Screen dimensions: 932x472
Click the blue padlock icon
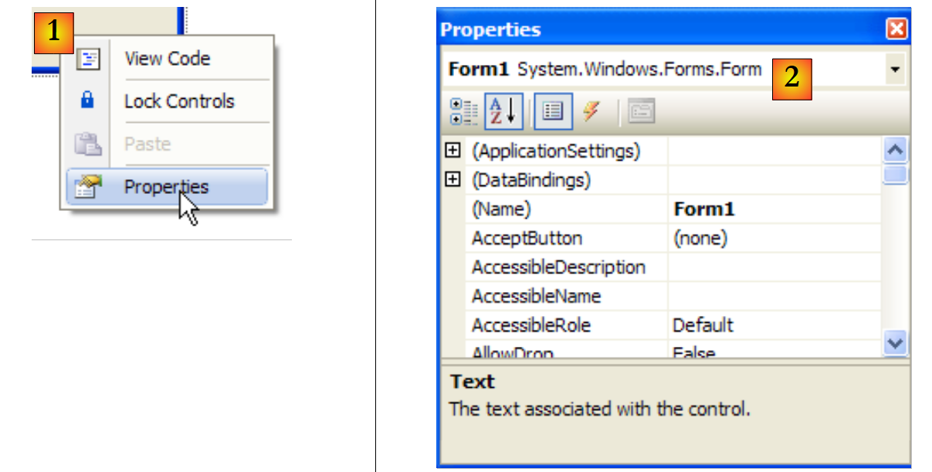87,101
